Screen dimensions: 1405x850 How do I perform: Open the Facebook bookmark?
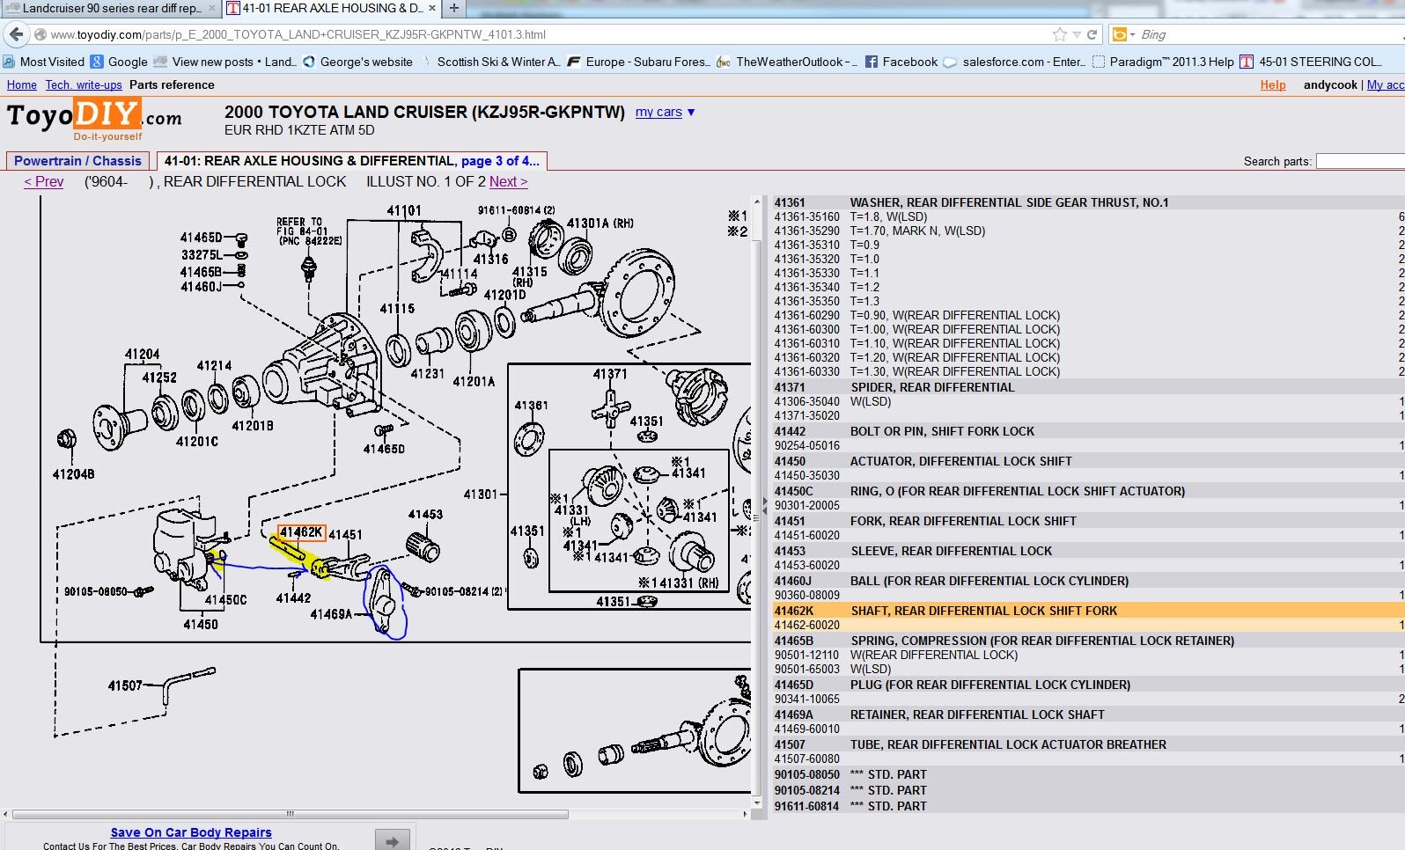tap(901, 62)
